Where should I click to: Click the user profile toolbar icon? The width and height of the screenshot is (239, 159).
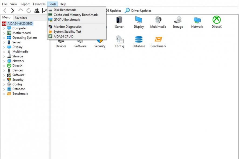tap(37, 11)
